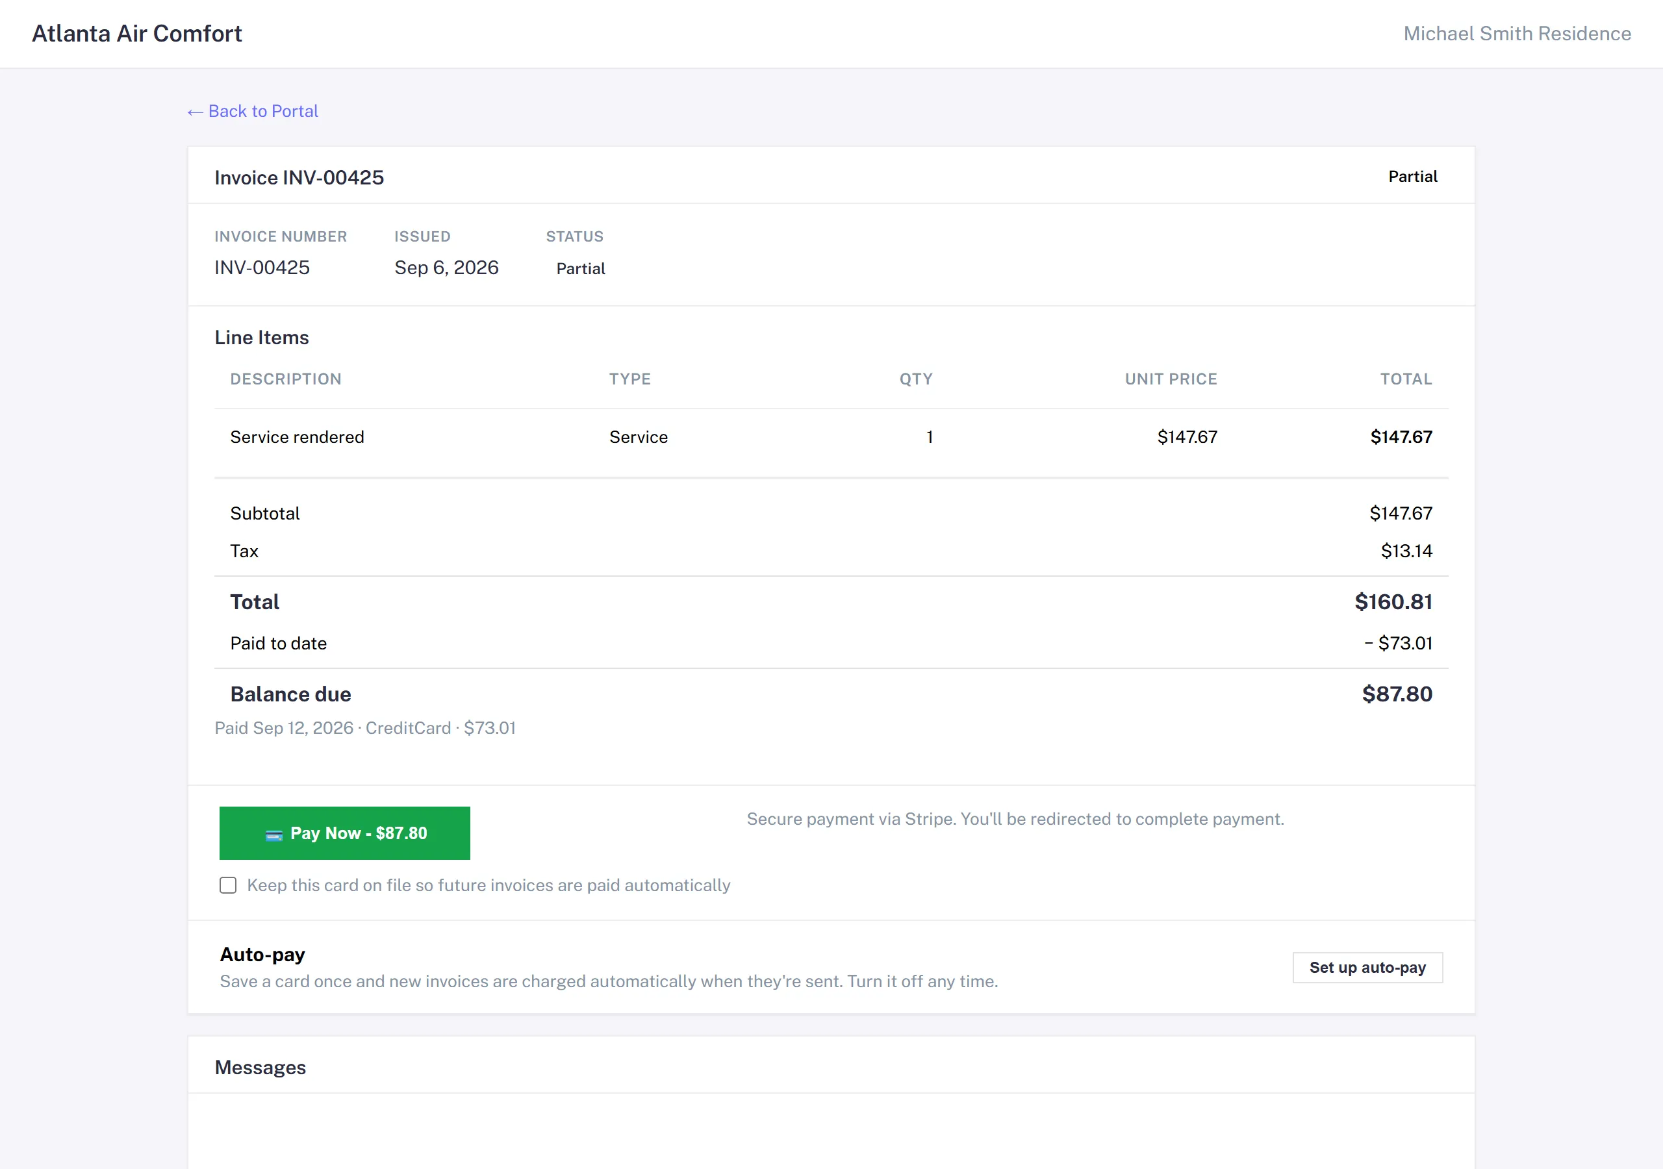Open the Set up auto-pay button
1663x1169 pixels.
[1367, 968]
